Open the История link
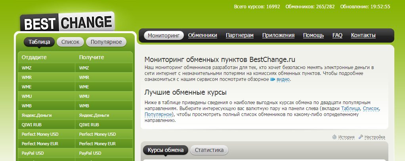405x161 pixels. tap(346, 137)
